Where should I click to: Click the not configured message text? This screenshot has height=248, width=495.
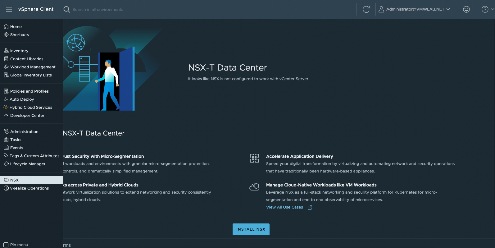[248, 79]
